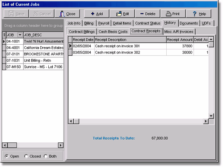Click Twirl 'N Hurl Amusement description
223x167 pixels.
pyautogui.click(x=43, y=42)
